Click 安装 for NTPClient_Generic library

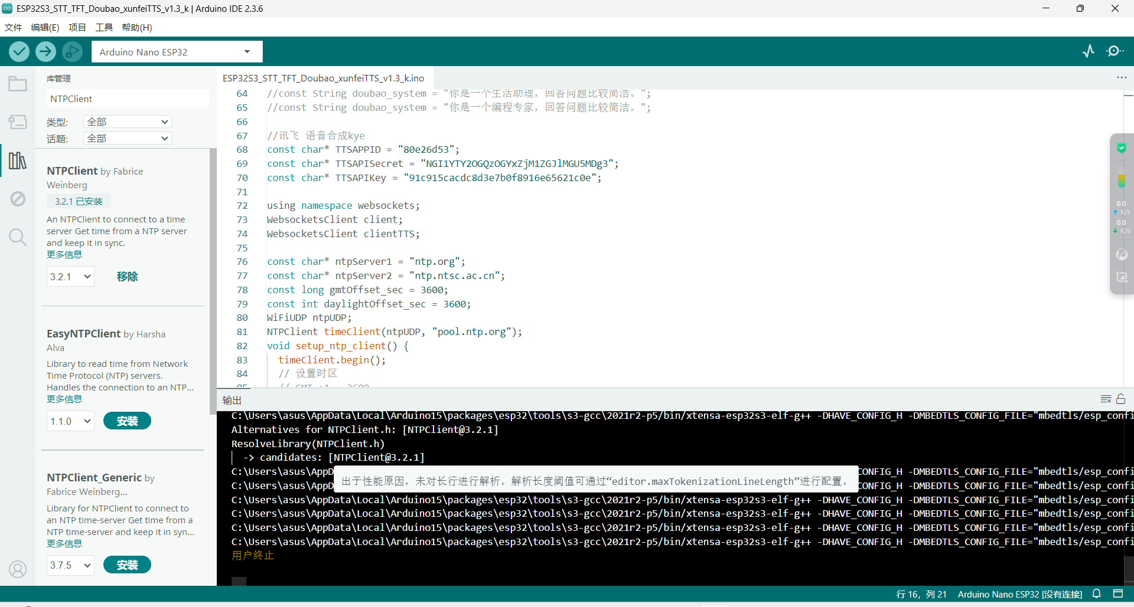[x=127, y=565]
